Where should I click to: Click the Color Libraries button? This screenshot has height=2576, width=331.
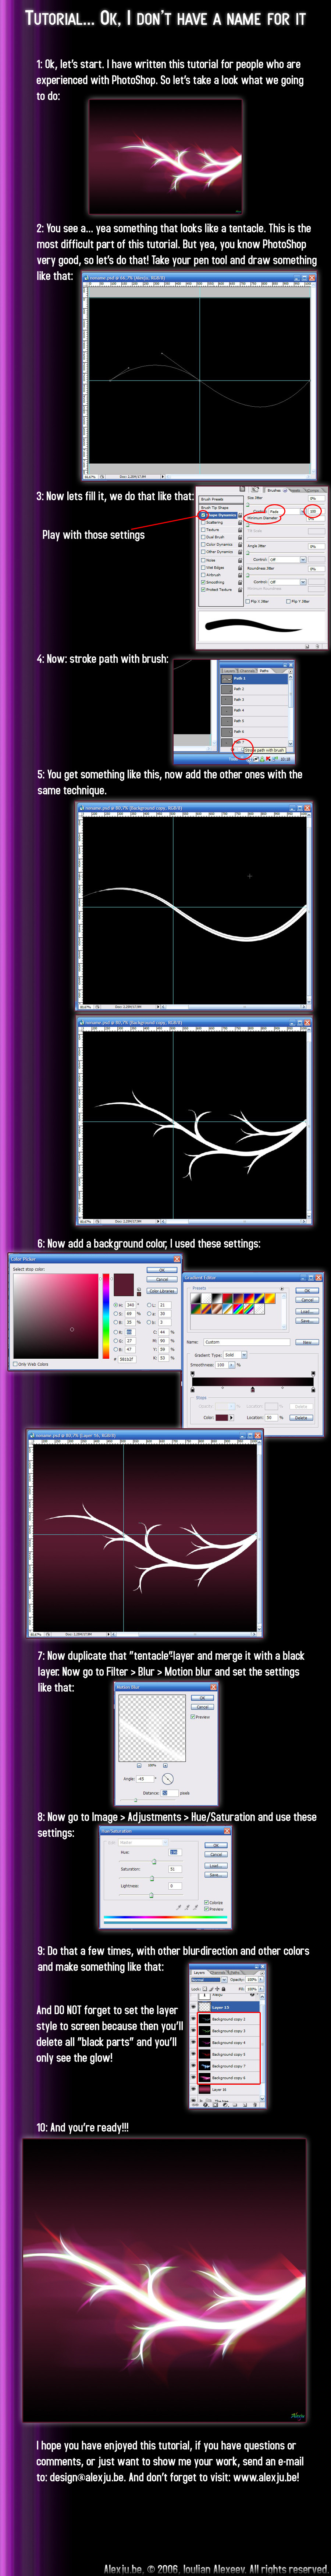[x=162, y=1291]
